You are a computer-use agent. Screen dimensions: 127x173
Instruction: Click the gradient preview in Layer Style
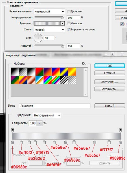point(47,23)
